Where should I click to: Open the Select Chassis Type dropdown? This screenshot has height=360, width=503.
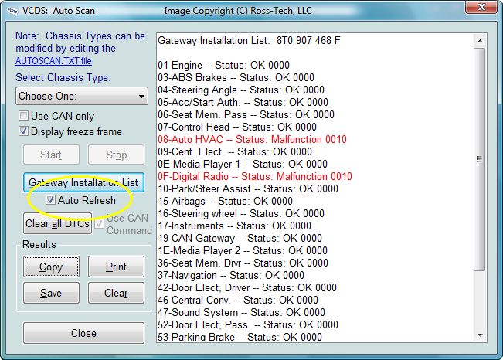click(x=82, y=96)
